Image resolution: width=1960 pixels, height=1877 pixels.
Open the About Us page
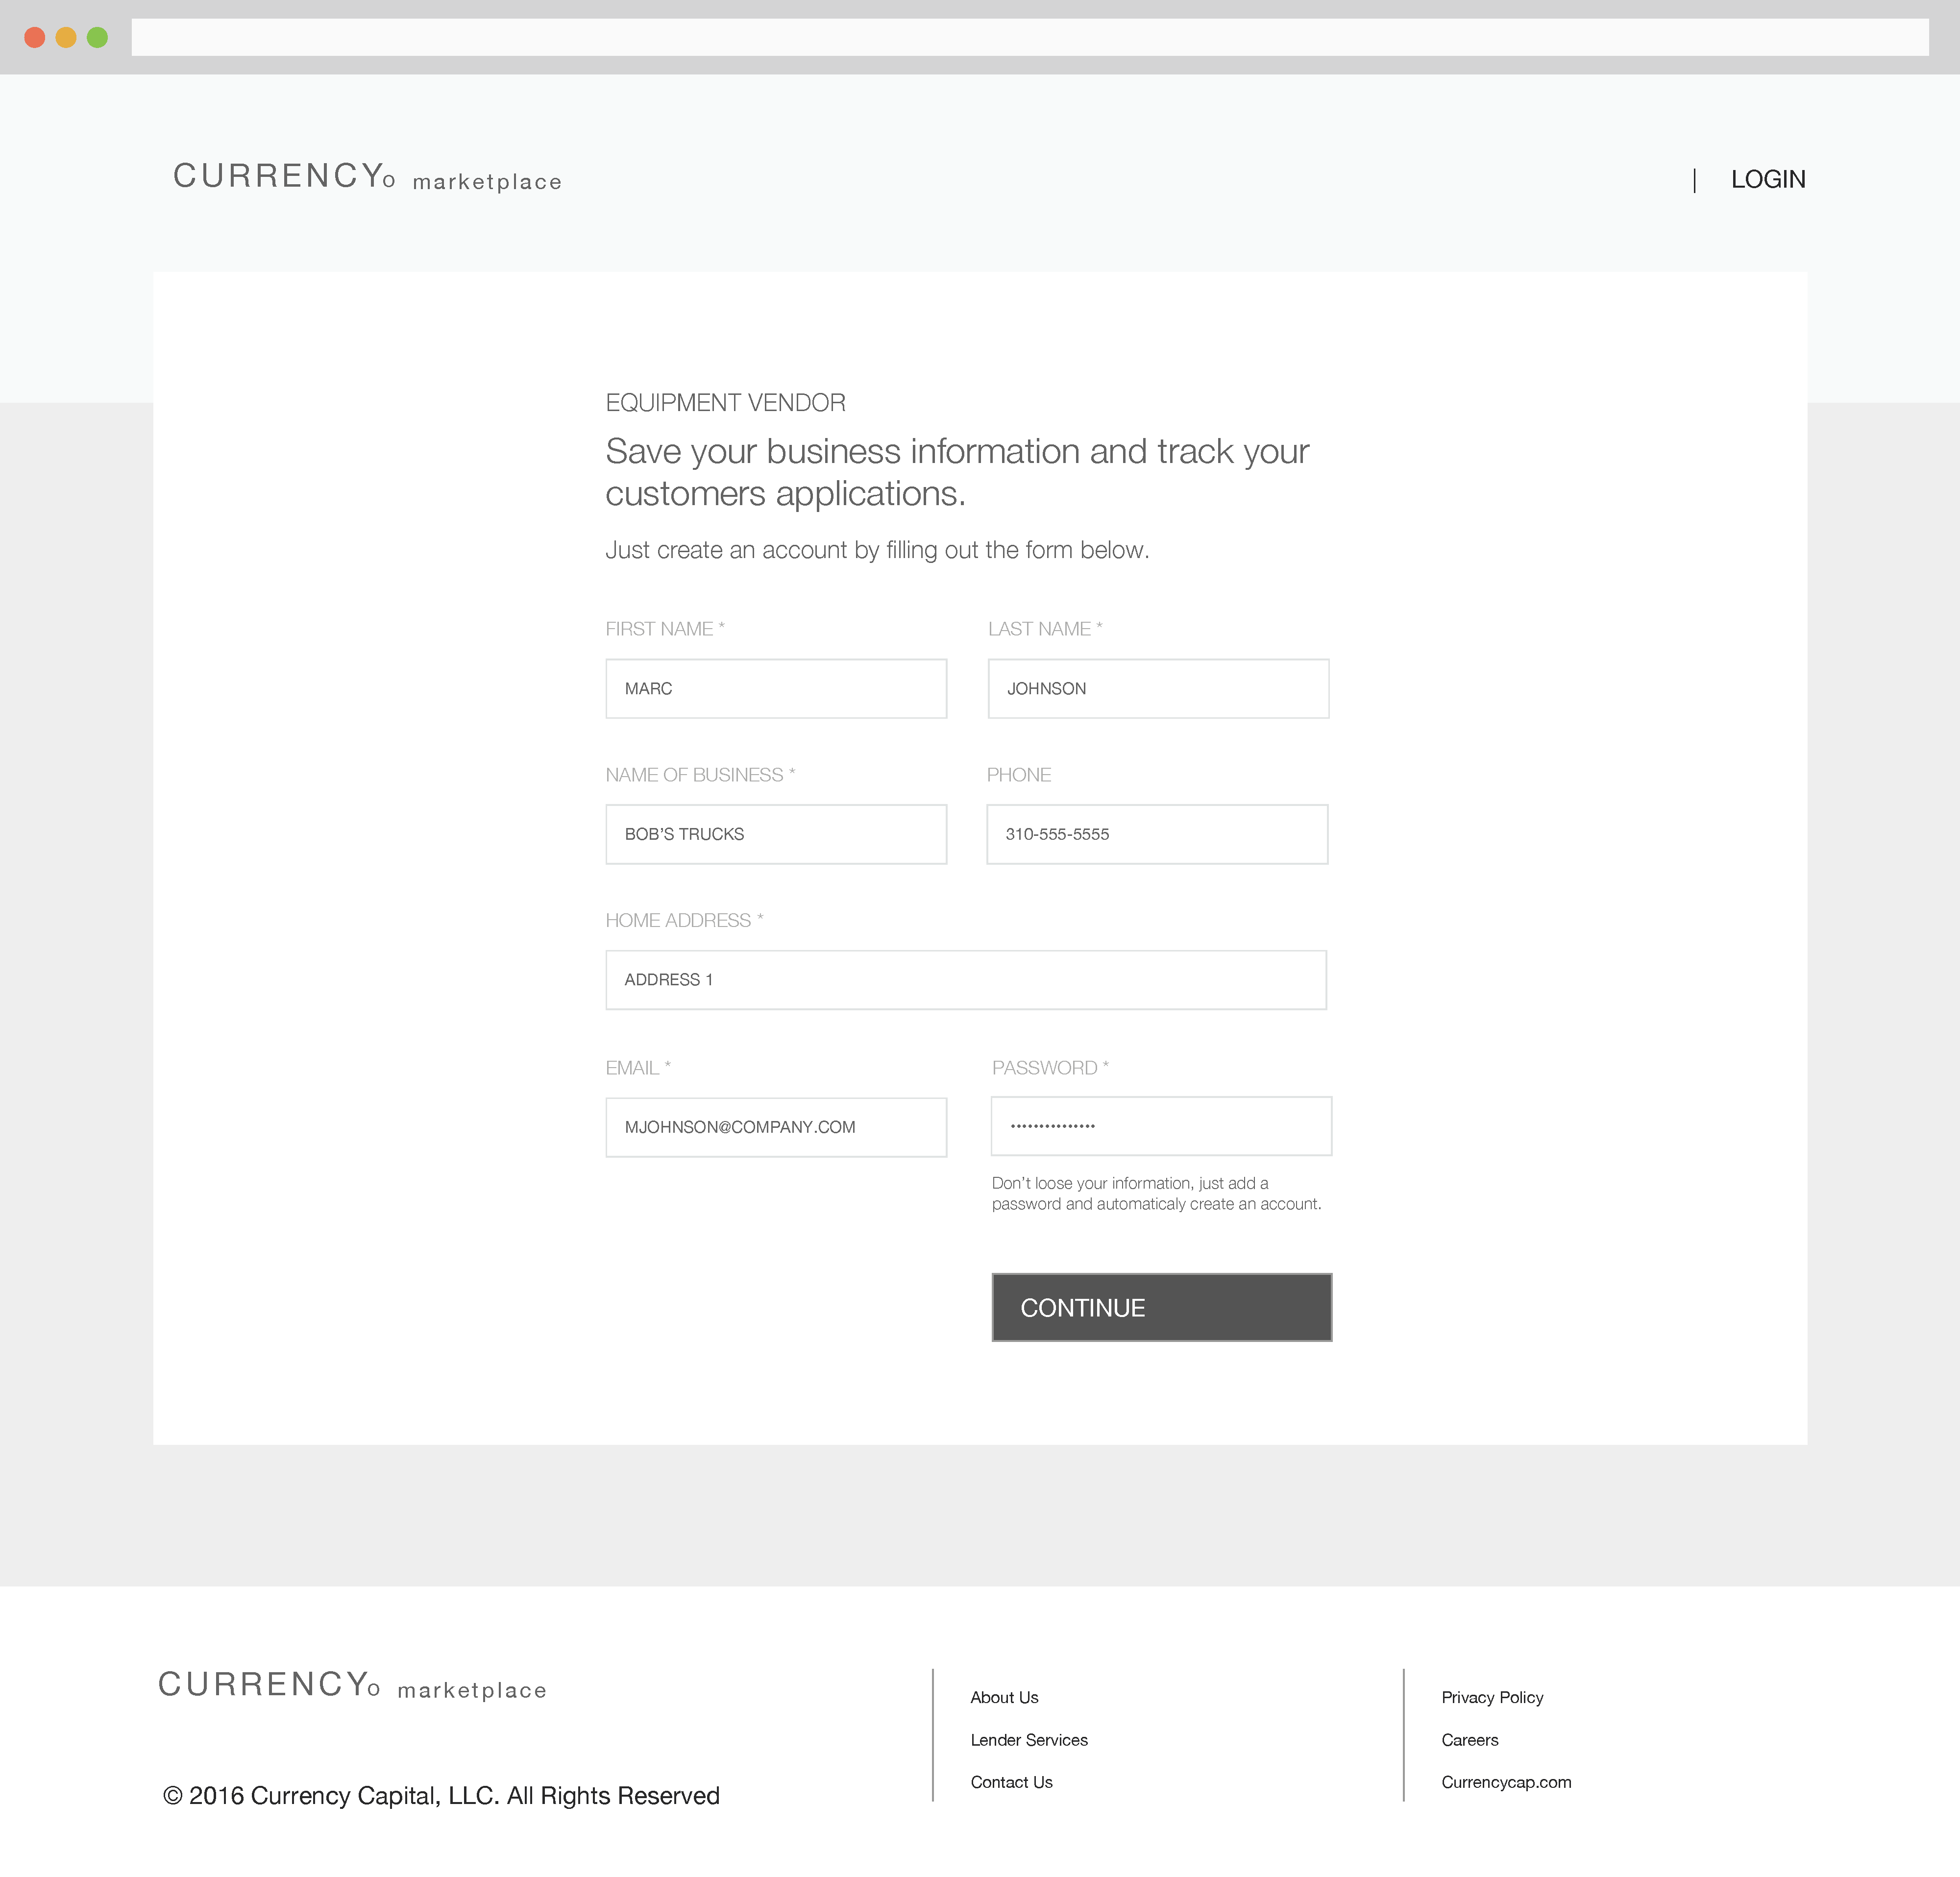click(x=1004, y=1697)
